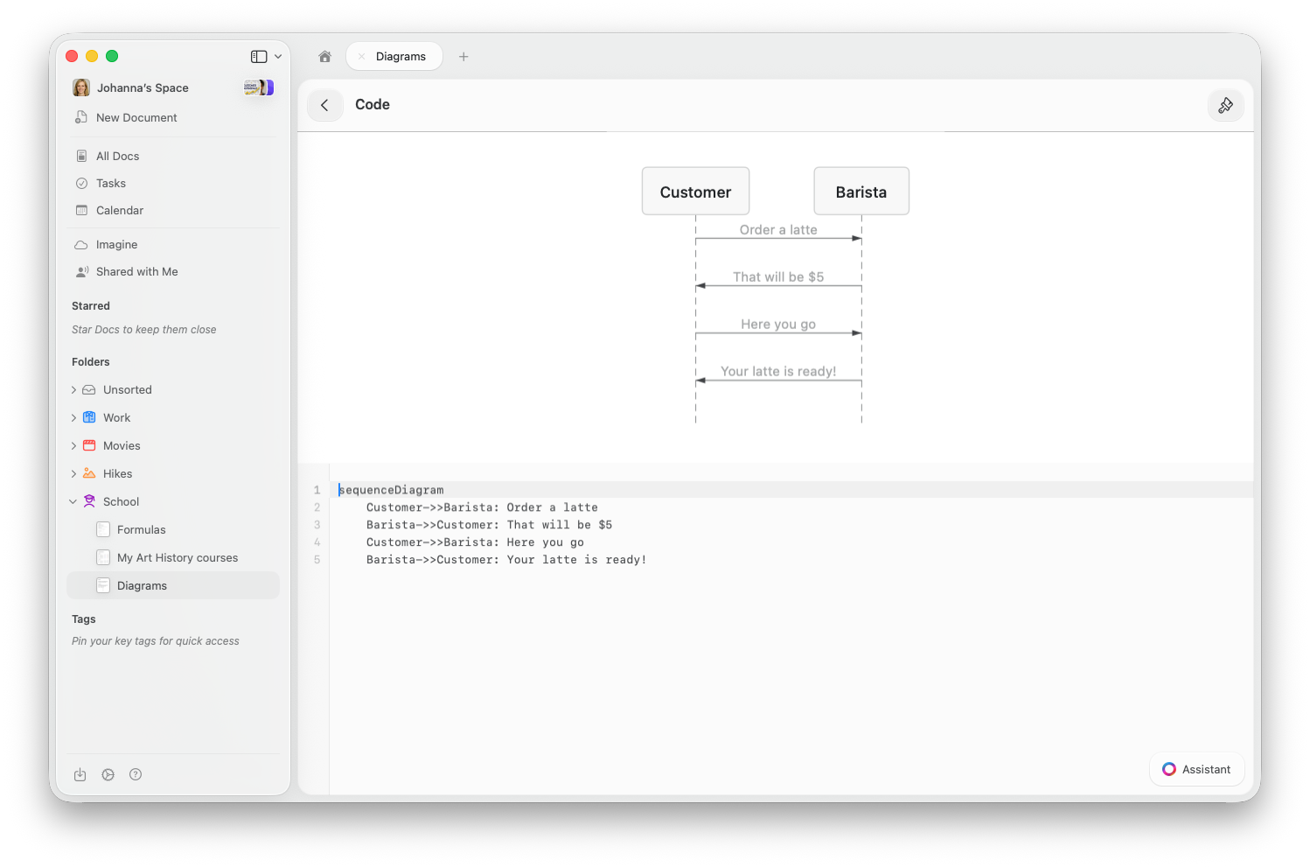View documents Shared with Me

[136, 271]
